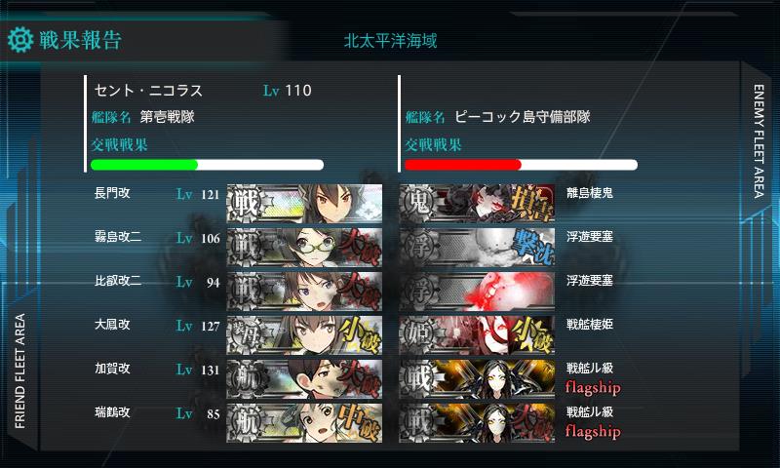The height and width of the screenshot is (468, 780).
Task: Click the sunk 浮遊要塞 banner with 撃沈 mark
Action: [x=477, y=248]
